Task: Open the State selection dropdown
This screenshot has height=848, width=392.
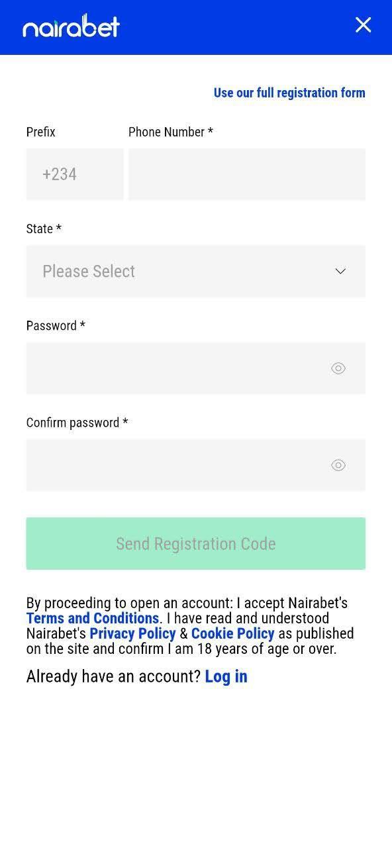Action: (196, 271)
